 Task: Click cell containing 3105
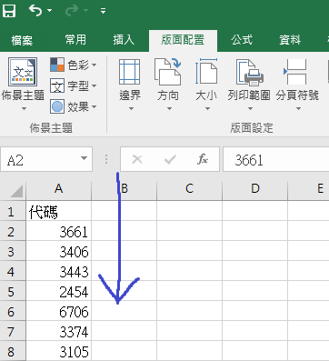pos(59,351)
